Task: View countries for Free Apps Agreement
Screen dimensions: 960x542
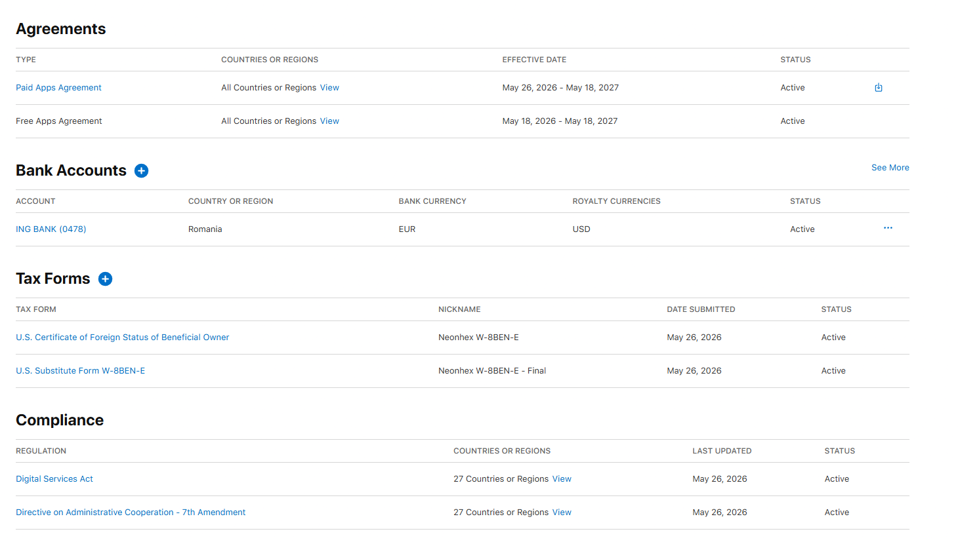Action: (x=329, y=121)
